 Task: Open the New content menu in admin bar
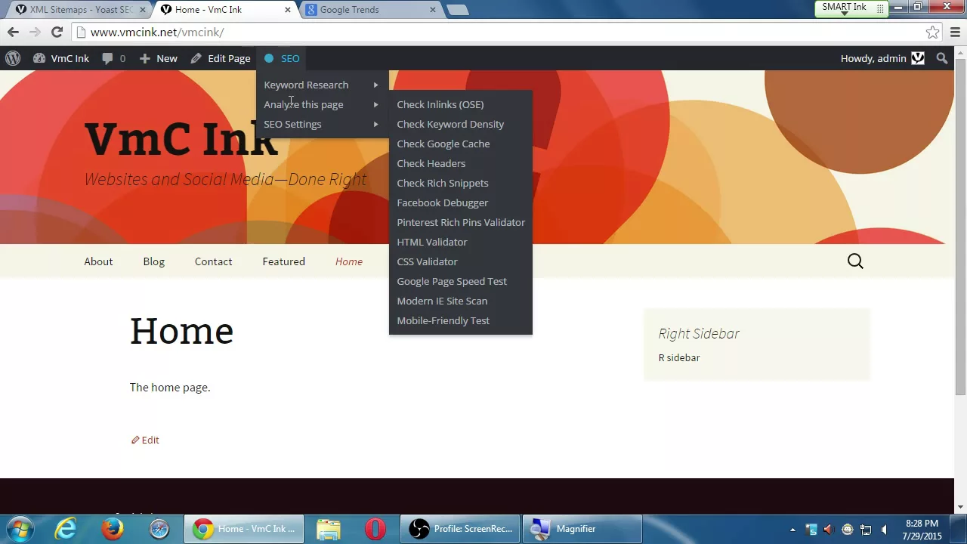point(158,58)
